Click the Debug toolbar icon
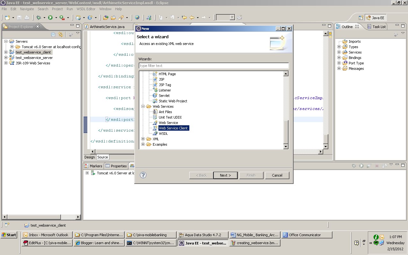408x255 pixels. coord(39,18)
